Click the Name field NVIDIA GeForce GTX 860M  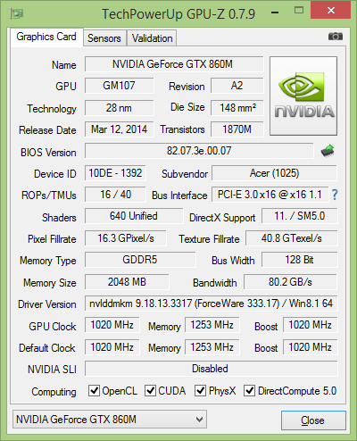point(174,64)
